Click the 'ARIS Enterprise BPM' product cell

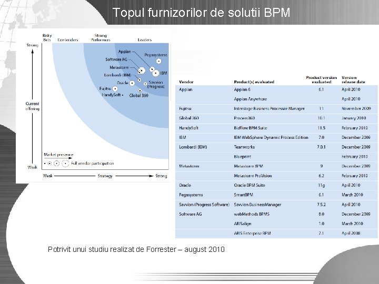252,234
